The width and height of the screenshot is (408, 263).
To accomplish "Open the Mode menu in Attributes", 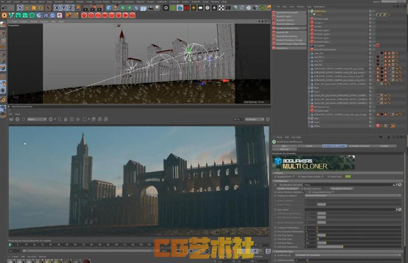I will 279,137.
